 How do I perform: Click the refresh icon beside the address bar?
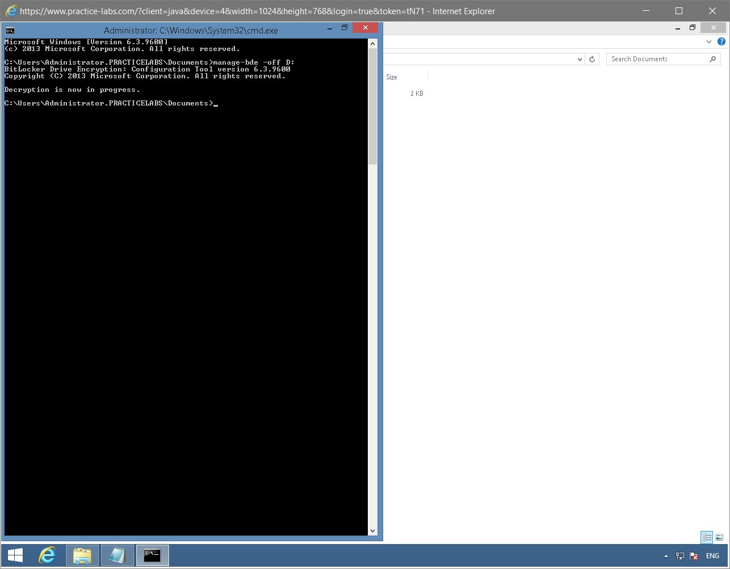pos(593,58)
